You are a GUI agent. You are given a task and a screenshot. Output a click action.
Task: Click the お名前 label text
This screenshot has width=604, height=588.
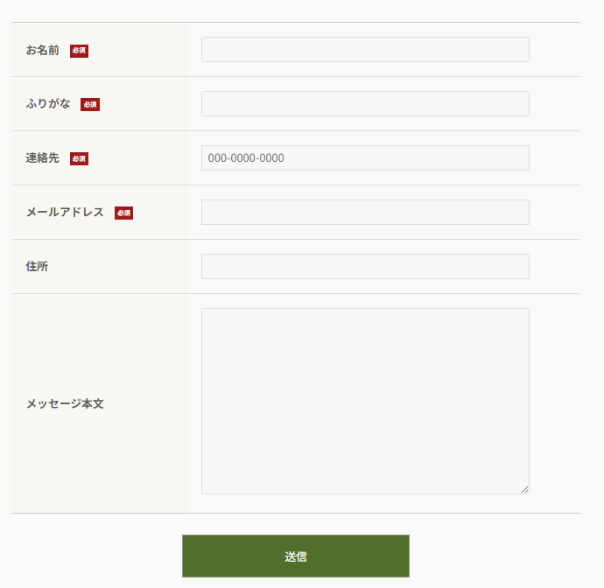tap(43, 51)
